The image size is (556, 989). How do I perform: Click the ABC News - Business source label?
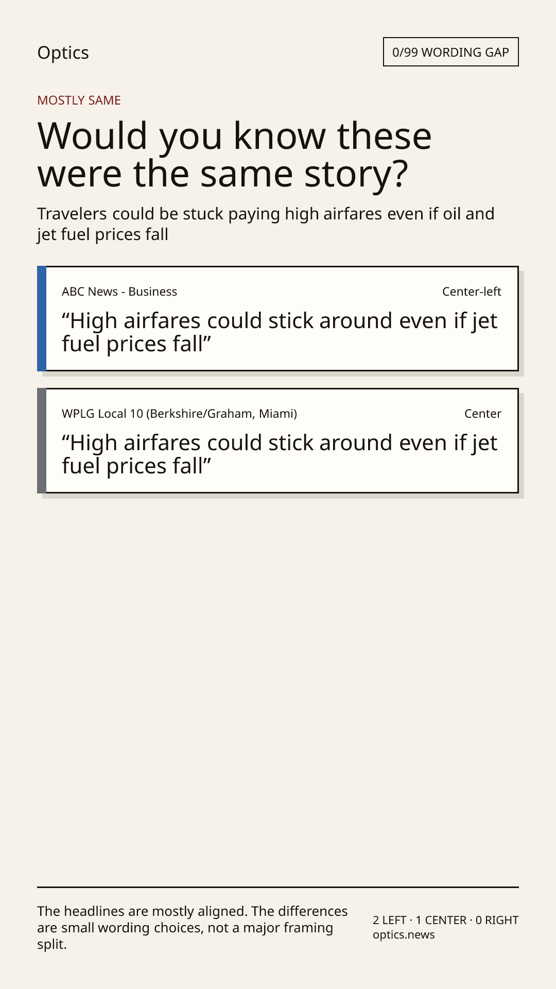pyautogui.click(x=119, y=292)
